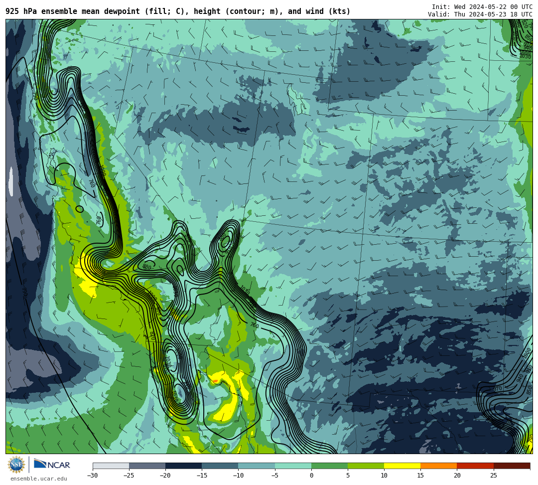The image size is (538, 485).
Task: Click the lime green 5 to 10 color swatch
Action: coord(366,466)
